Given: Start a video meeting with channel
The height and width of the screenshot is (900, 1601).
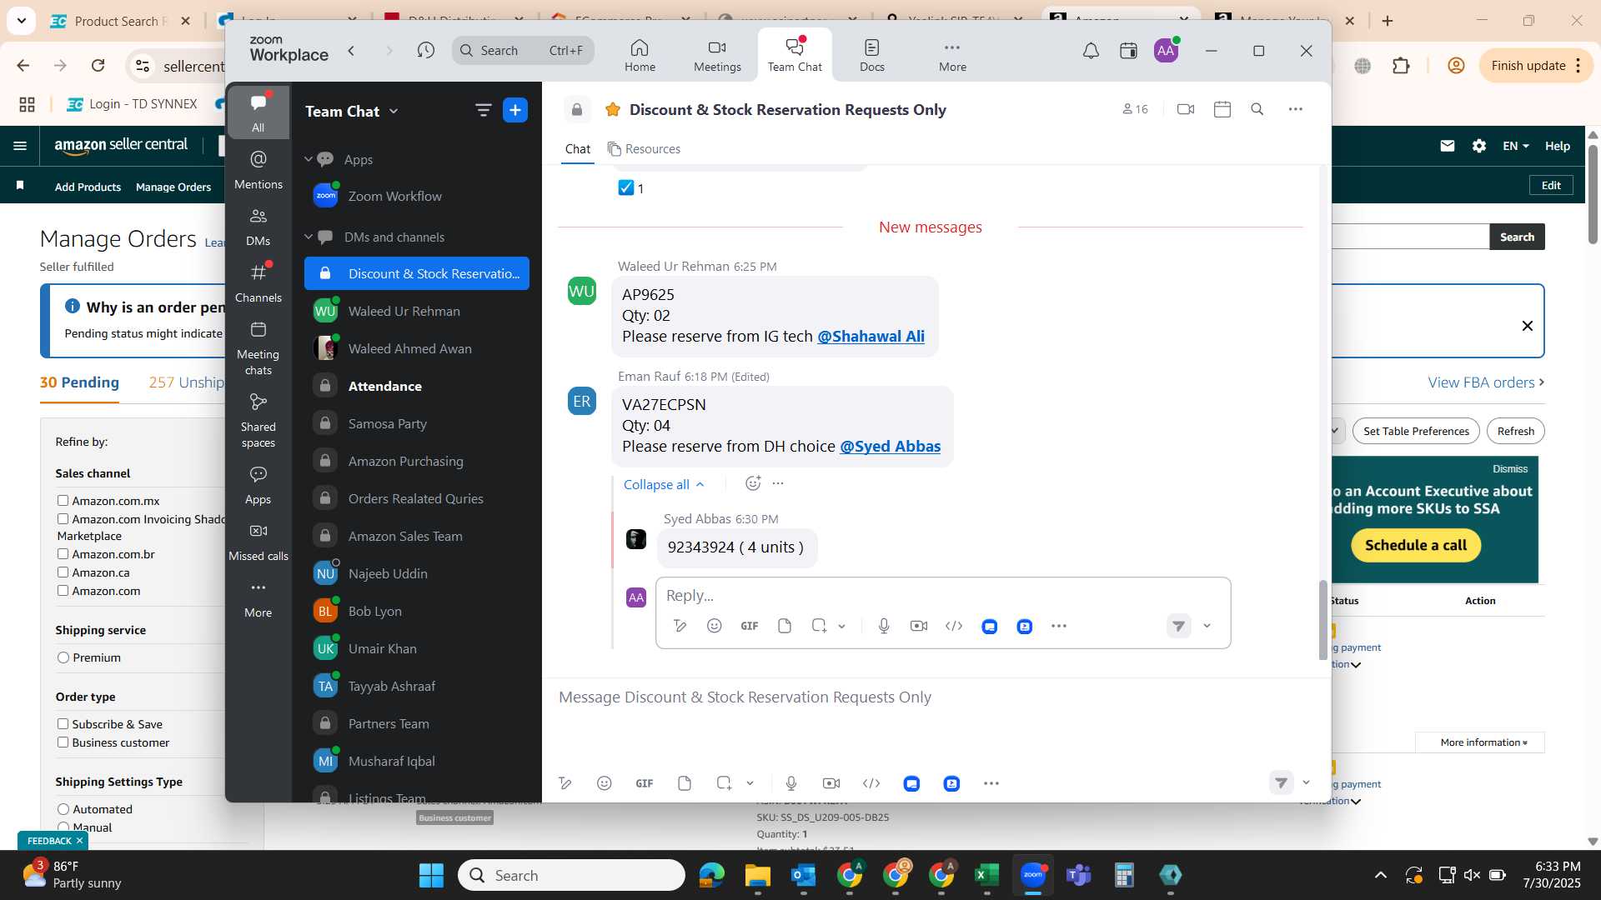Looking at the screenshot, I should [x=1185, y=109].
